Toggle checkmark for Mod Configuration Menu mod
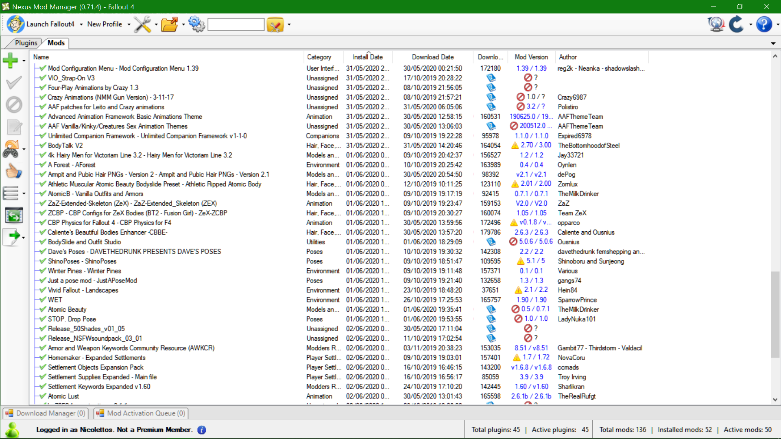781x439 pixels. pos(43,68)
